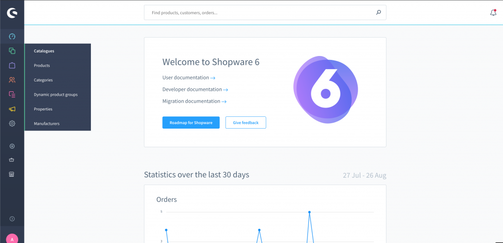This screenshot has width=503, height=243.
Task: Follow the Migration documentation link
Action: coord(195,101)
